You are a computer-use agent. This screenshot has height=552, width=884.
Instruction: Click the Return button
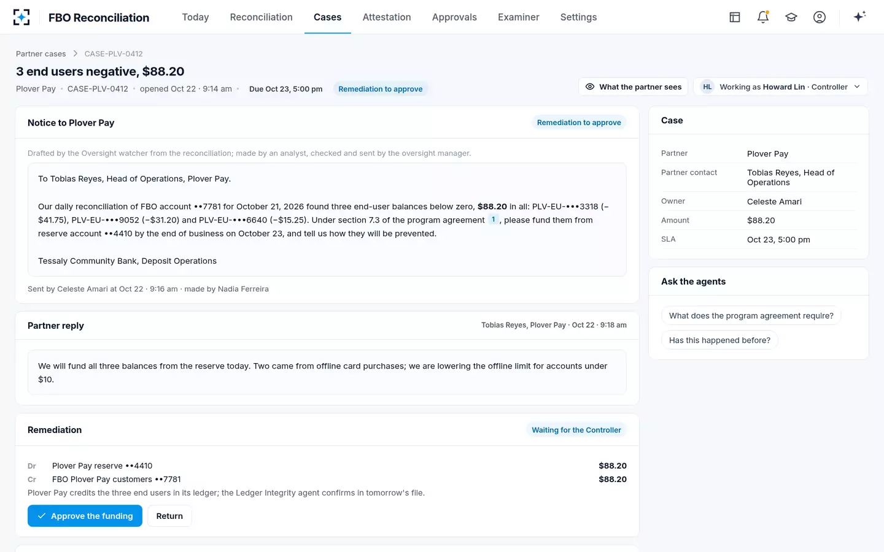click(169, 516)
